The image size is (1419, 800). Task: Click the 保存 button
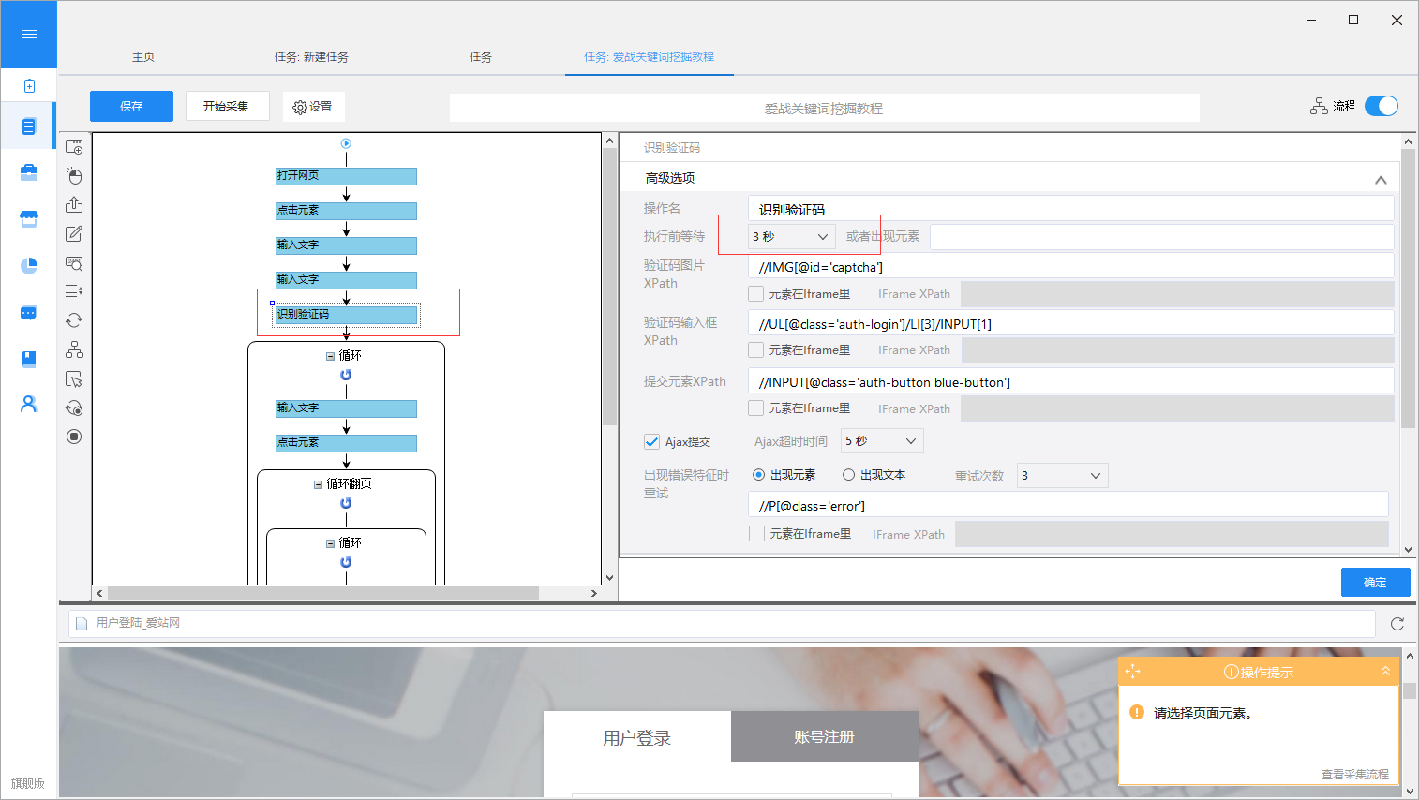pyautogui.click(x=131, y=106)
